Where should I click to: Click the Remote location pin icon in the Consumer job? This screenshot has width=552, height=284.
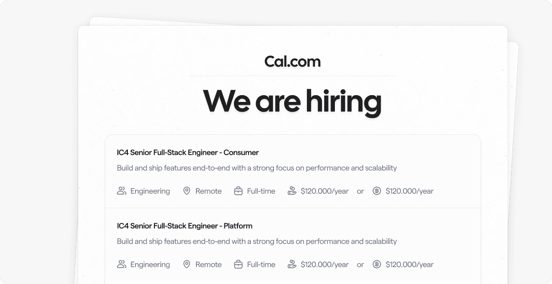187,191
